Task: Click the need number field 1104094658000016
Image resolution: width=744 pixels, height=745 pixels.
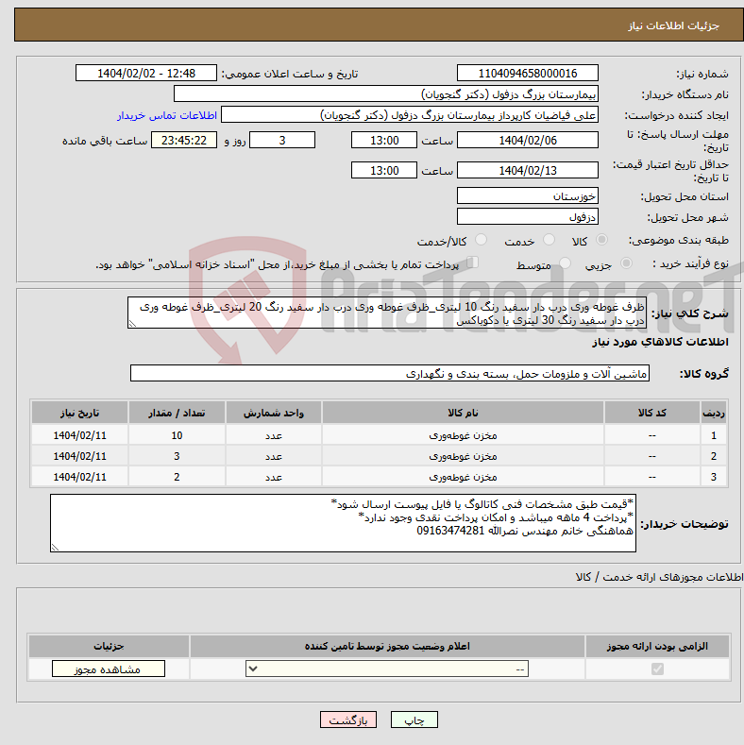Action: [528, 73]
